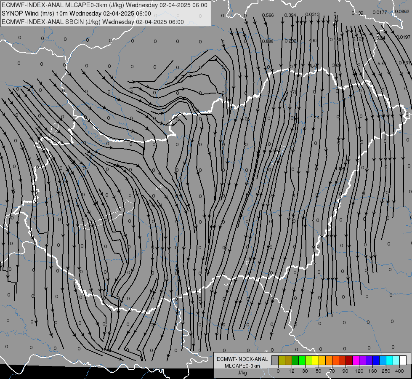Image resolution: width=412 pixels, height=379 pixels.
Task: Click the legend scale label 400
Action: coord(399,371)
